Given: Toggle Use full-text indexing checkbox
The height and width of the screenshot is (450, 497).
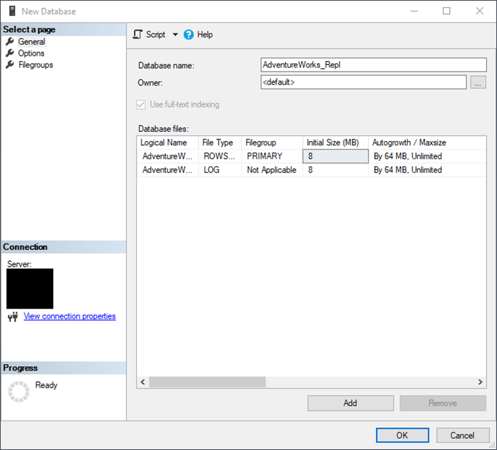Looking at the screenshot, I should 141,104.
